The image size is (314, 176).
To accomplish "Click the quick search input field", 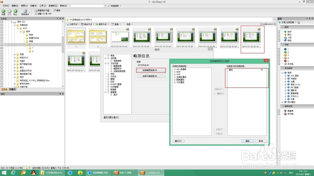I will point(87,6).
